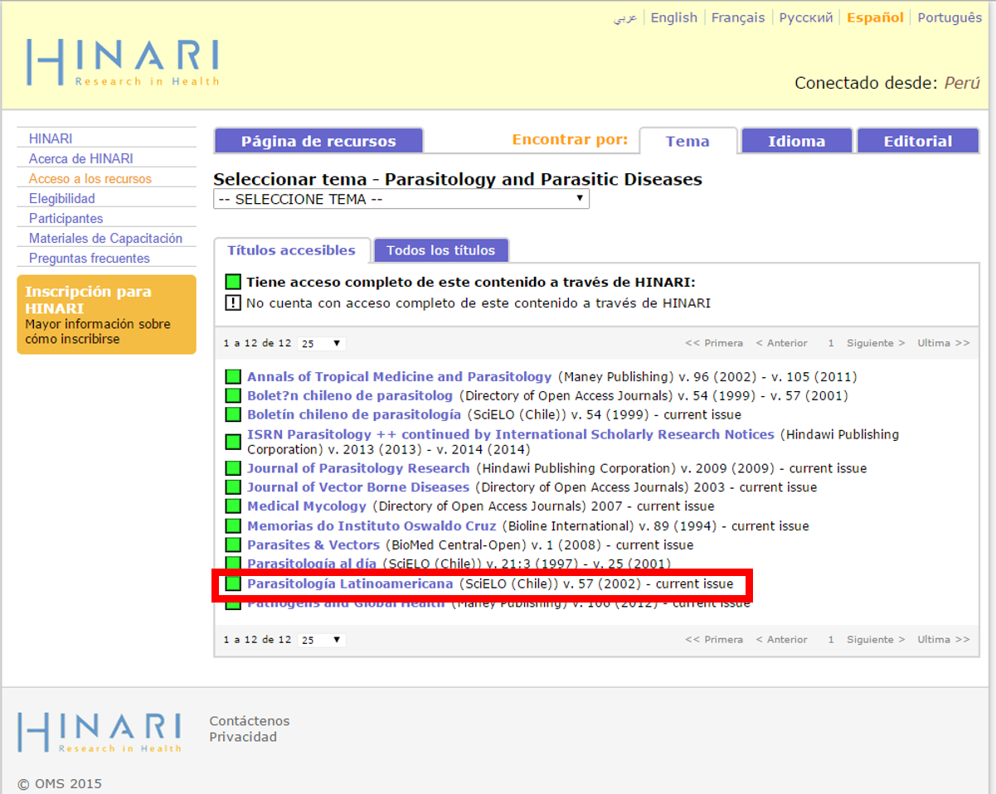The width and height of the screenshot is (996, 794).
Task: Switch to the Idioma tab
Action: pos(796,141)
